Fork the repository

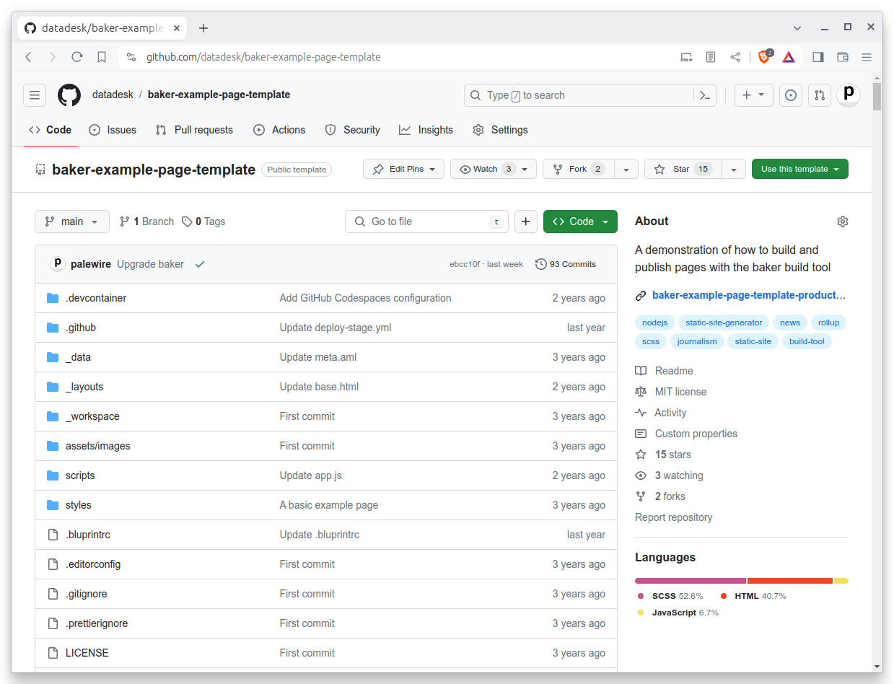coord(579,169)
